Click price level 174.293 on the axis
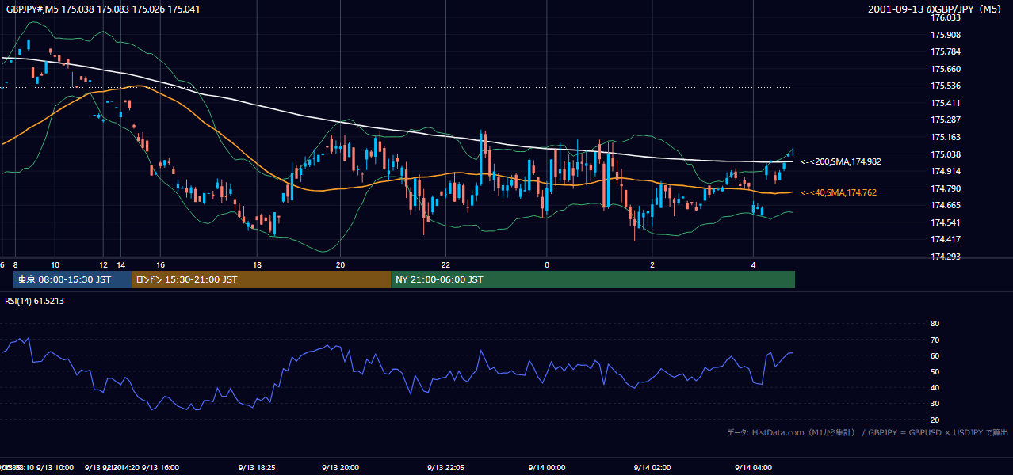 coord(946,256)
